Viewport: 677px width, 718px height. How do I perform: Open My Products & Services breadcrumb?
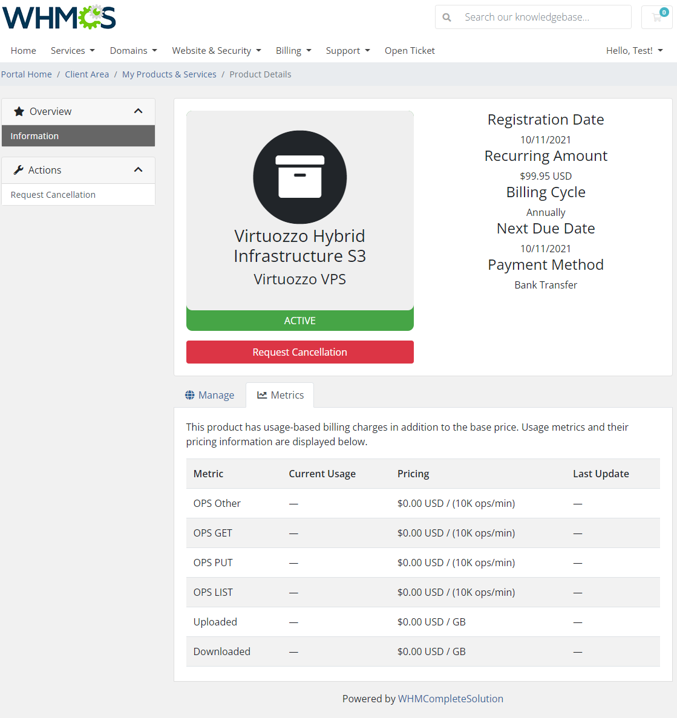(169, 74)
